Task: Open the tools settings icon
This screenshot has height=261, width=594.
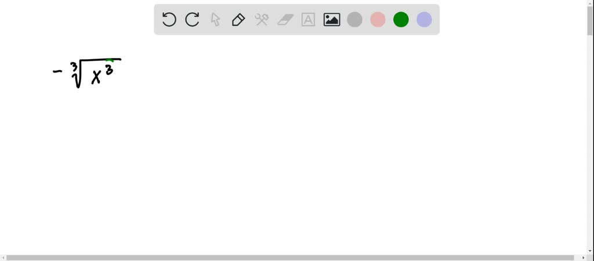Action: (x=262, y=19)
